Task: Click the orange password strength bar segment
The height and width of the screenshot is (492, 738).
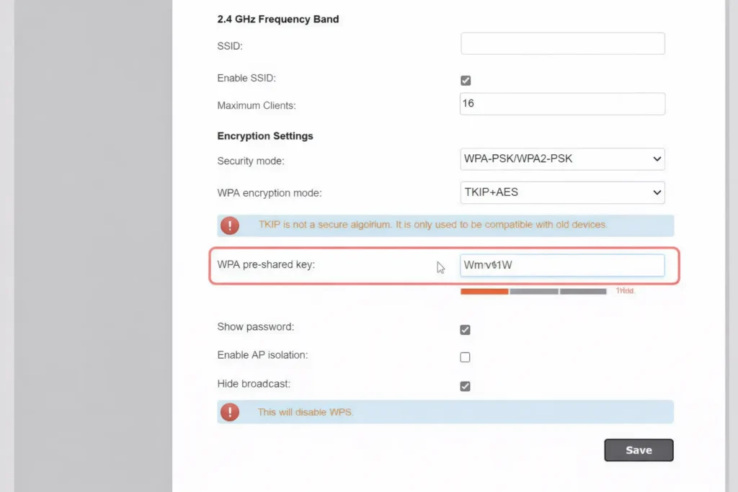Action: 484,292
